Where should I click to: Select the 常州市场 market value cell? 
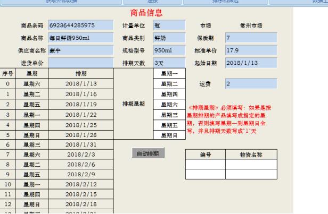tap(250, 25)
